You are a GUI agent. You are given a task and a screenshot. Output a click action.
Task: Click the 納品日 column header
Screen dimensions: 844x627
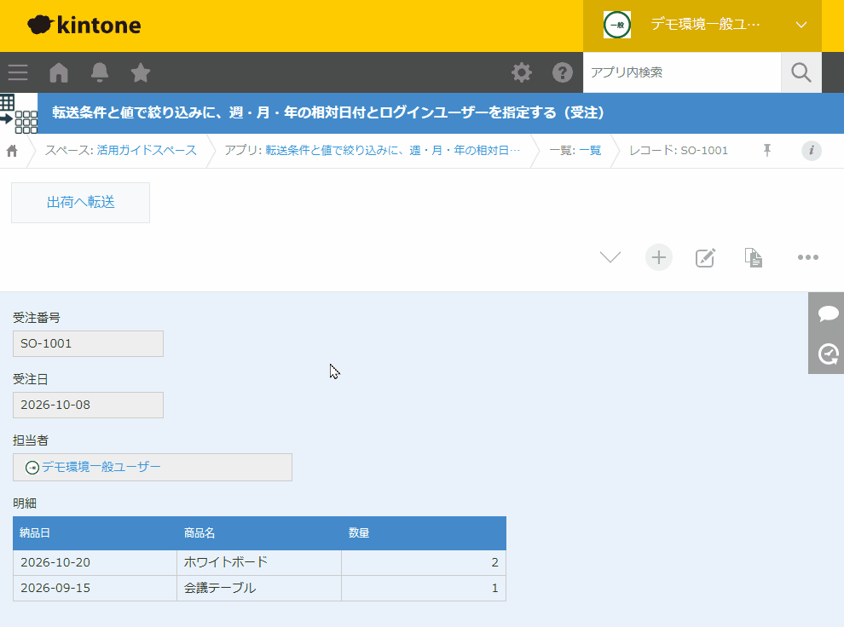click(x=95, y=533)
